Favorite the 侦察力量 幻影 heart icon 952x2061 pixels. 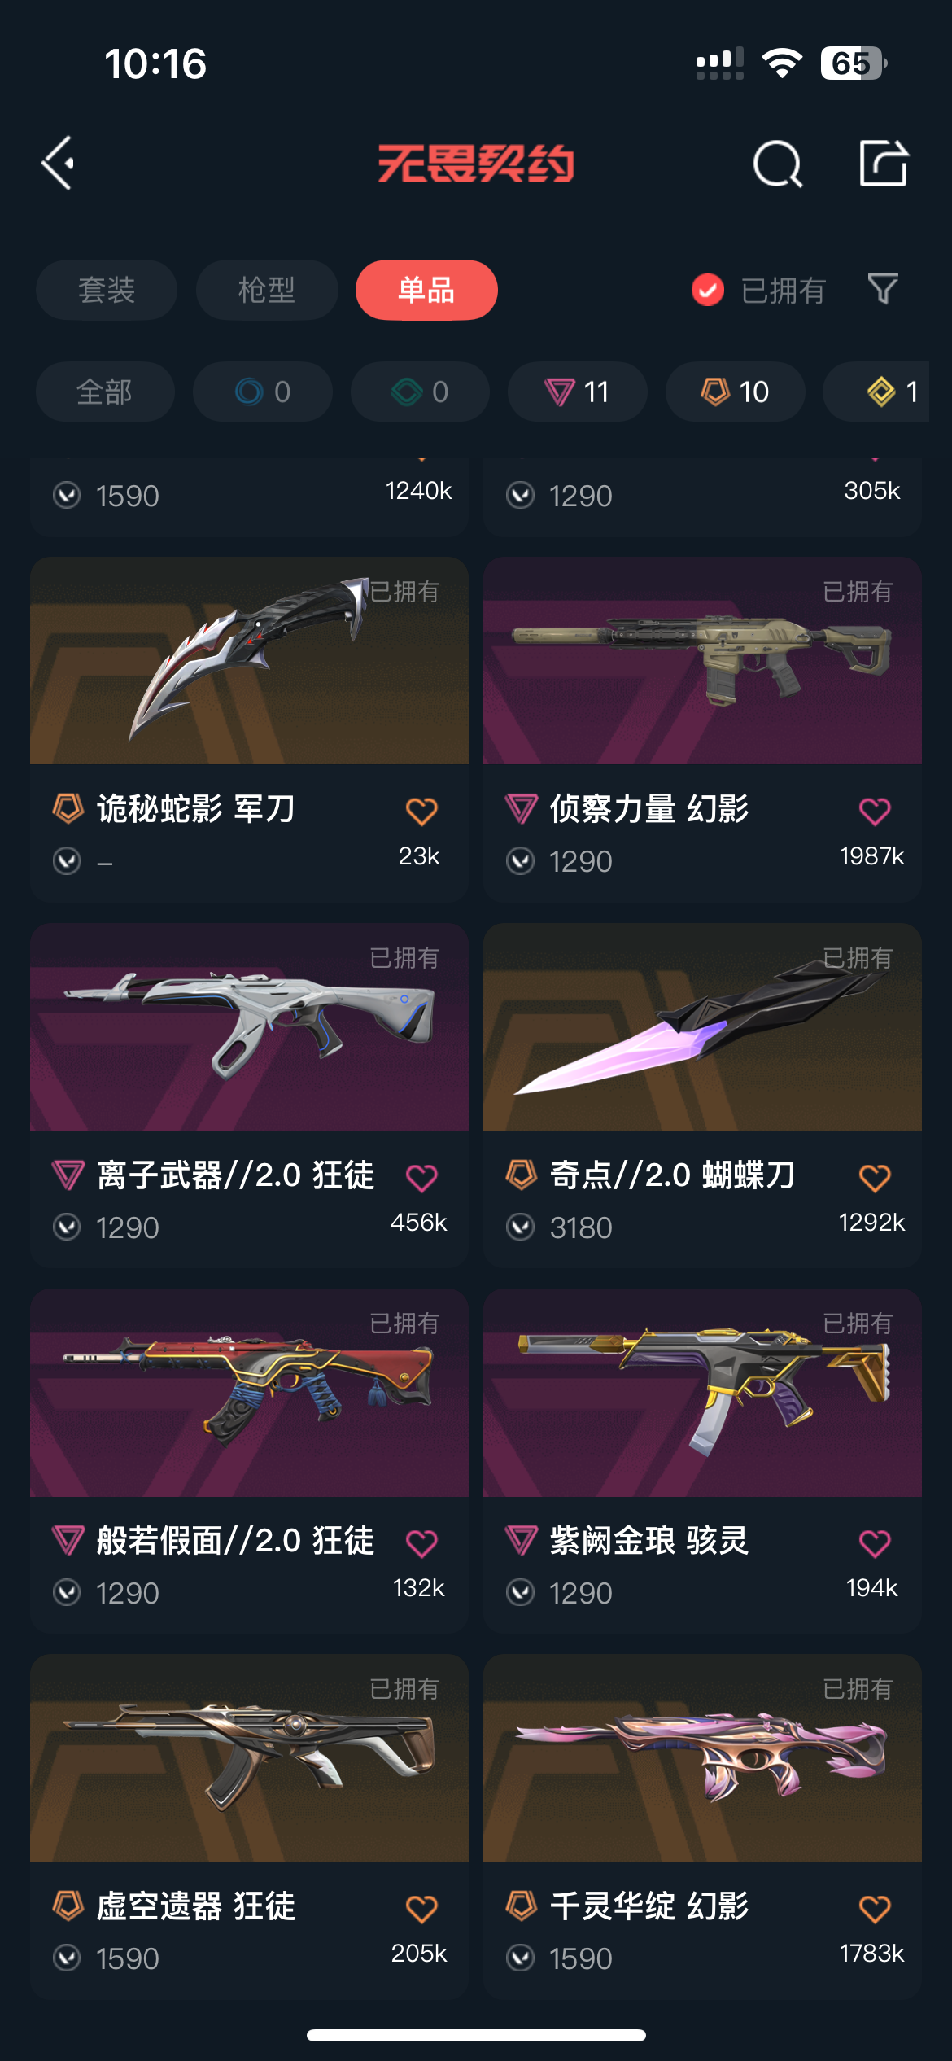pyautogui.click(x=875, y=811)
